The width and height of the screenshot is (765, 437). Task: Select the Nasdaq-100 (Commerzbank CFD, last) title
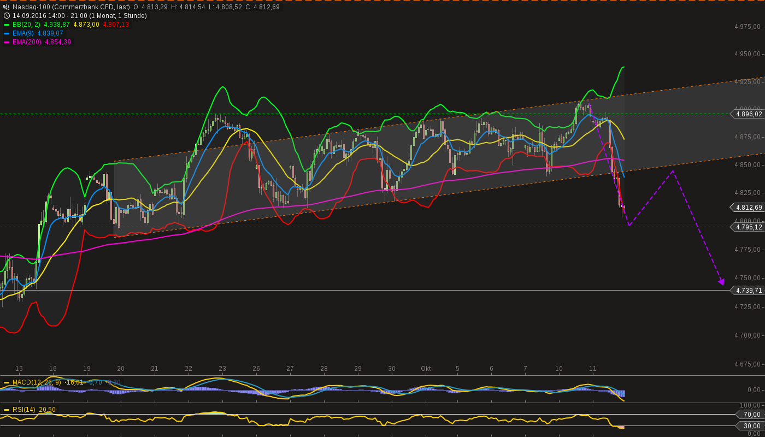point(71,7)
